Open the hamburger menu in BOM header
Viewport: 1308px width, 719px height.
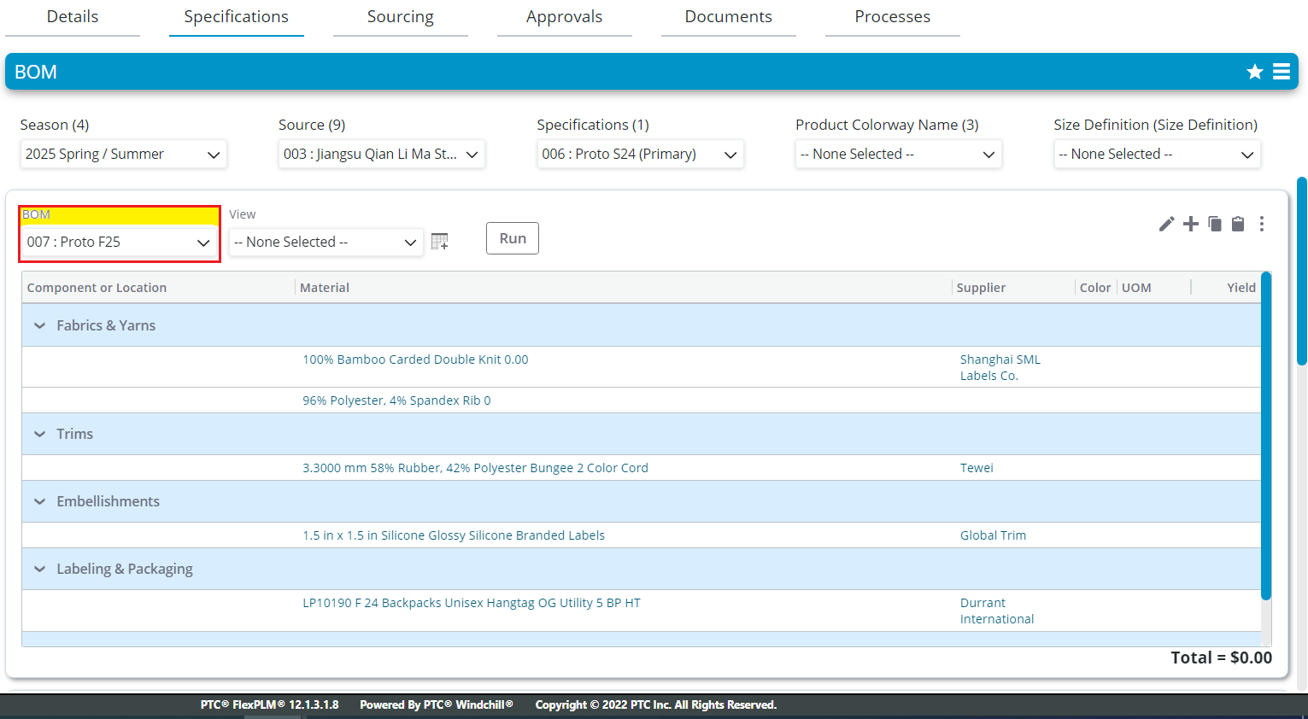coord(1282,72)
